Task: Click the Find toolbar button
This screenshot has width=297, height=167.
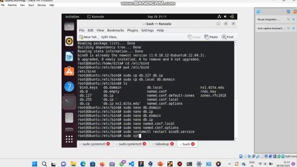Action: pyautogui.click(x=227, y=37)
